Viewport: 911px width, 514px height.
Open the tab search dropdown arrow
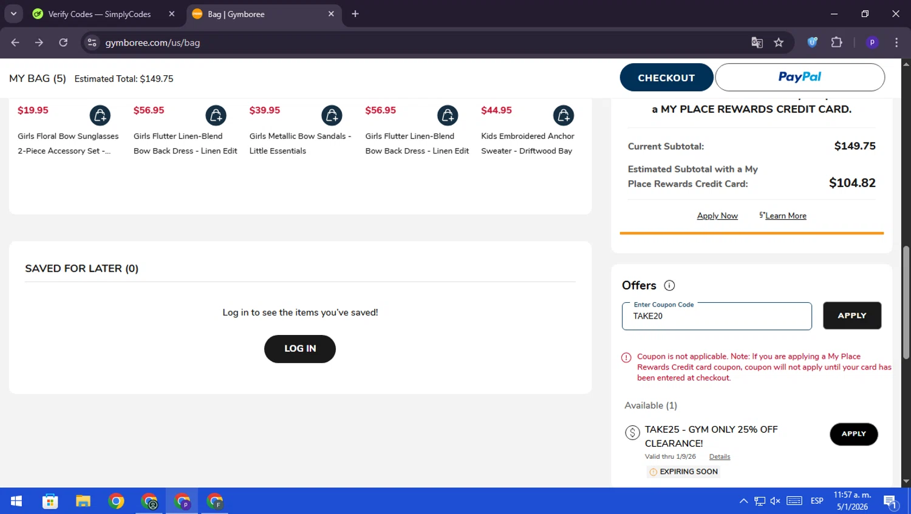point(13,14)
